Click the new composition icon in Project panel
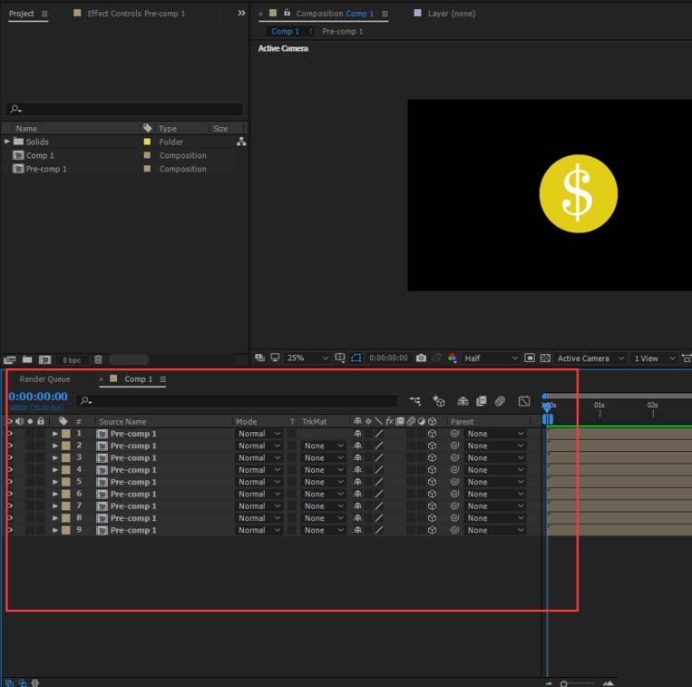Image resolution: width=692 pixels, height=687 pixels. click(44, 360)
